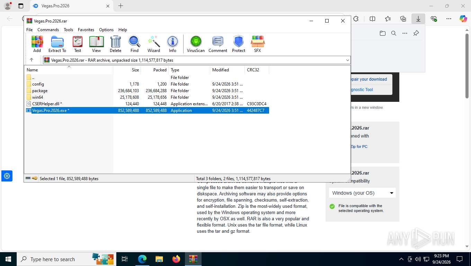Open Edge Settings and more menu
This screenshot has height=266, width=471.
coord(448,19)
